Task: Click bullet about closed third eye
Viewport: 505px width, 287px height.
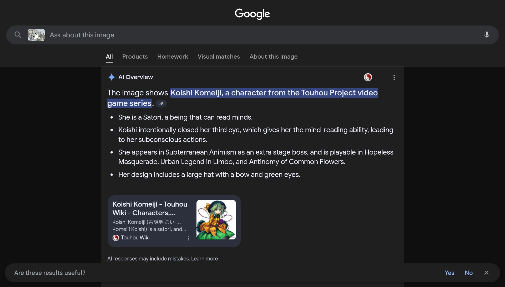Action: pyautogui.click(x=256, y=135)
